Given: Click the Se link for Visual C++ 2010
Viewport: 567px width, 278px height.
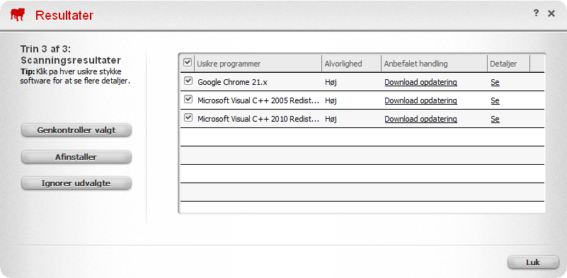Looking at the screenshot, I should [x=495, y=119].
